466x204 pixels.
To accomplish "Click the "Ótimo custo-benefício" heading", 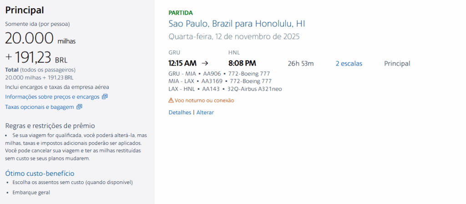I will [40, 173].
